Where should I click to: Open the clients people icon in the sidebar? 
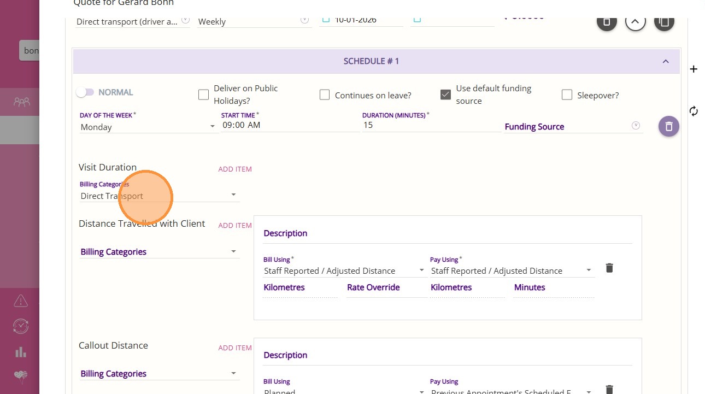[22, 102]
